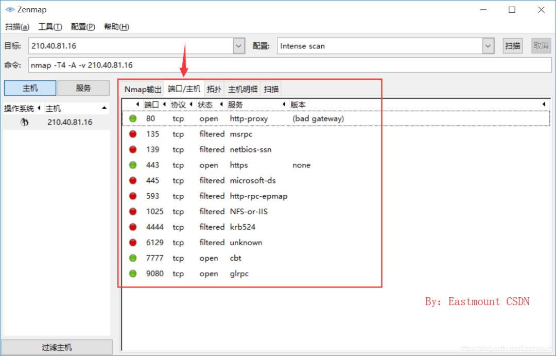
Task: Select the green status dot for port 443
Action: coord(133,165)
